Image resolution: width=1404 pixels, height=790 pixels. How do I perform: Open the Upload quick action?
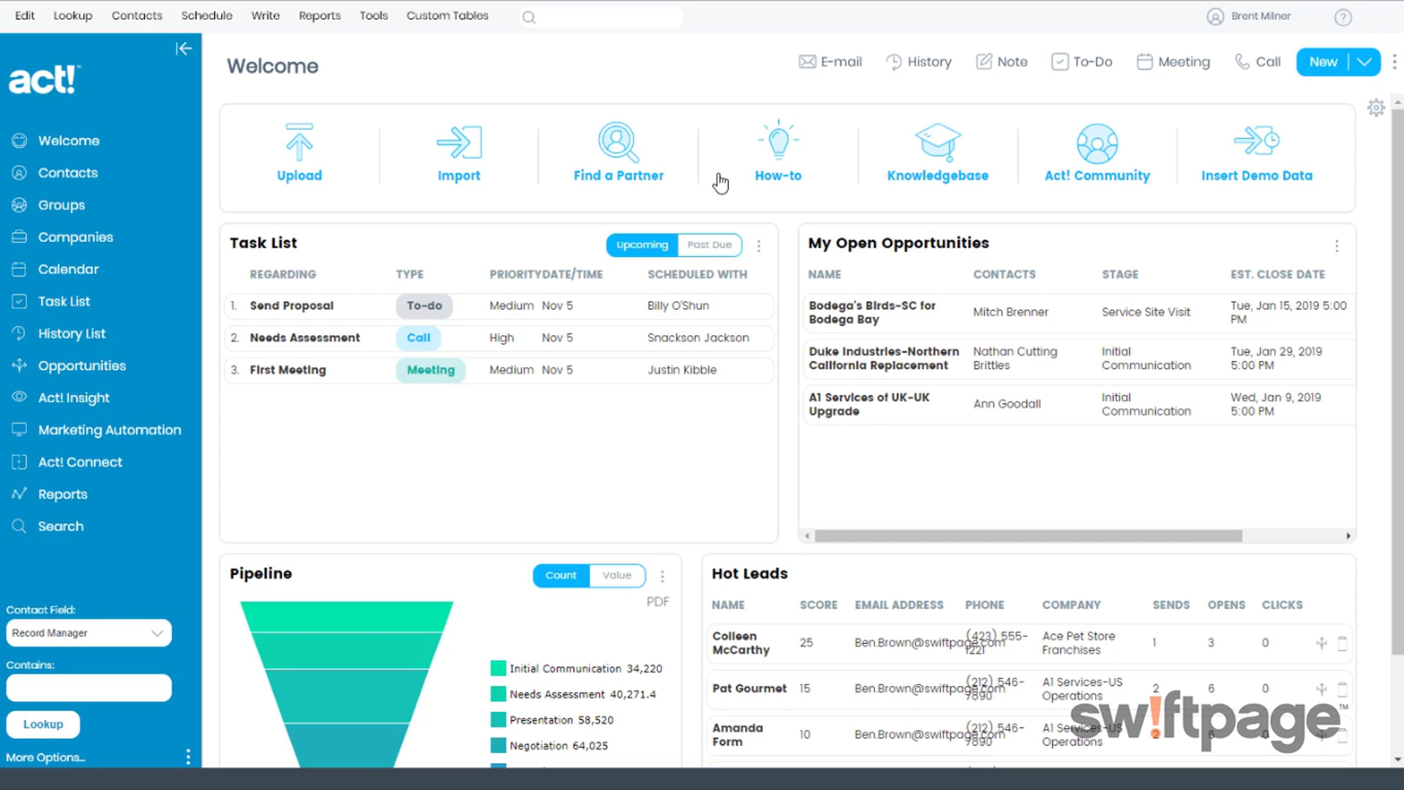click(x=300, y=152)
